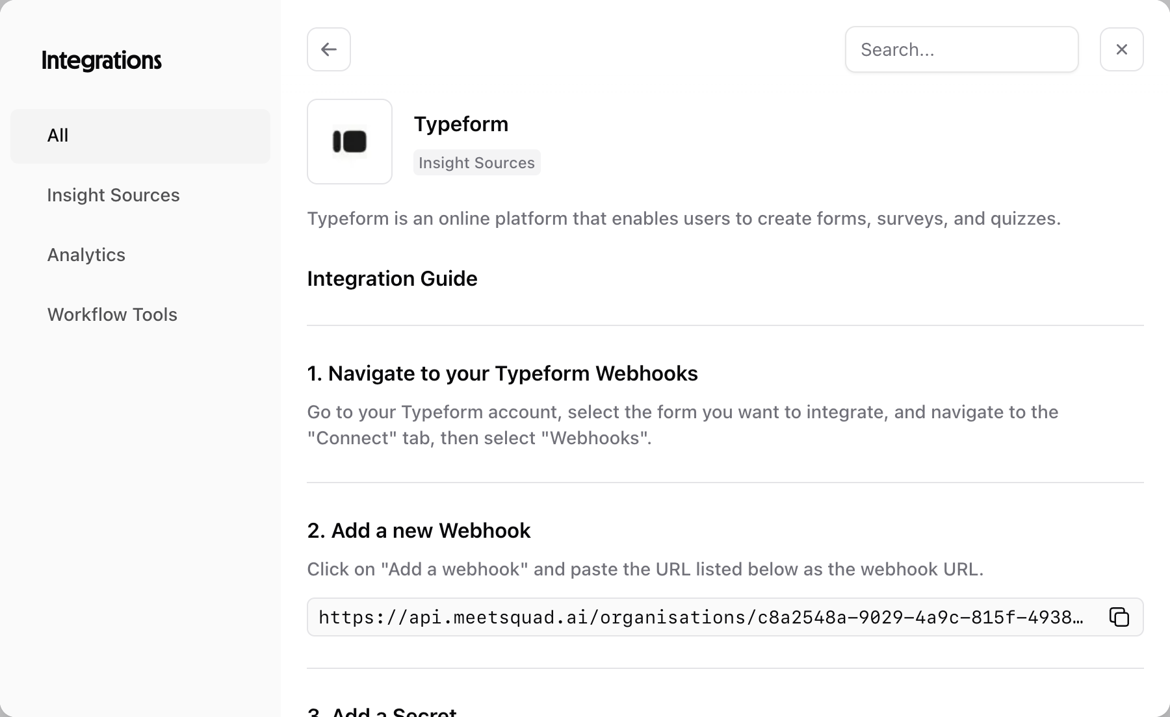Screen dimensions: 1170x717
Task: Focus the Search input field
Action: click(x=961, y=49)
